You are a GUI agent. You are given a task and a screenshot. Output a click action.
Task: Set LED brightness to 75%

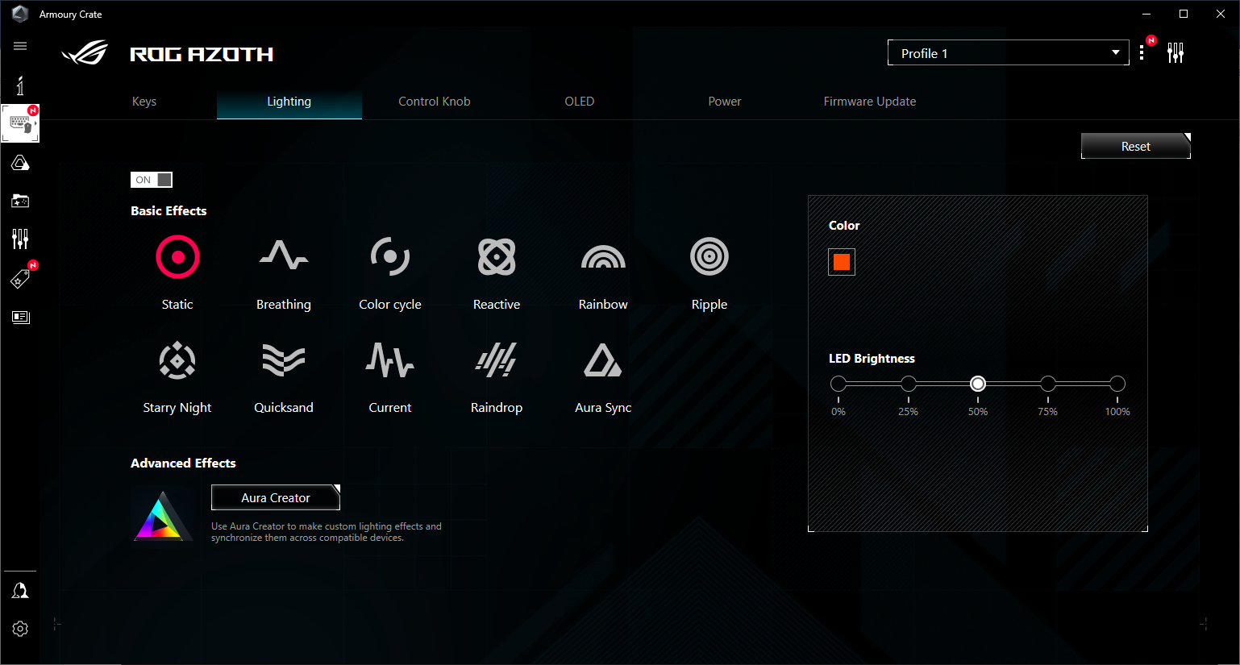(x=1048, y=384)
